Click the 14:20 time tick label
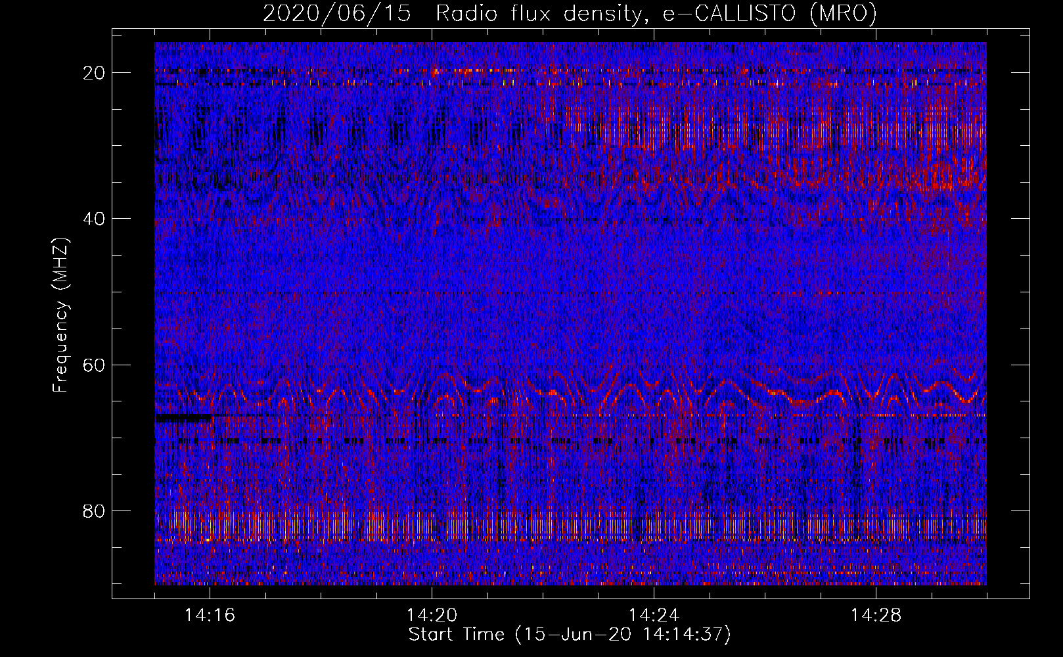The image size is (1063, 657). point(432,616)
